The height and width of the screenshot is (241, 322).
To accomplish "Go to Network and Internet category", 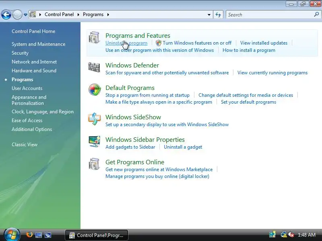I will click(34, 62).
